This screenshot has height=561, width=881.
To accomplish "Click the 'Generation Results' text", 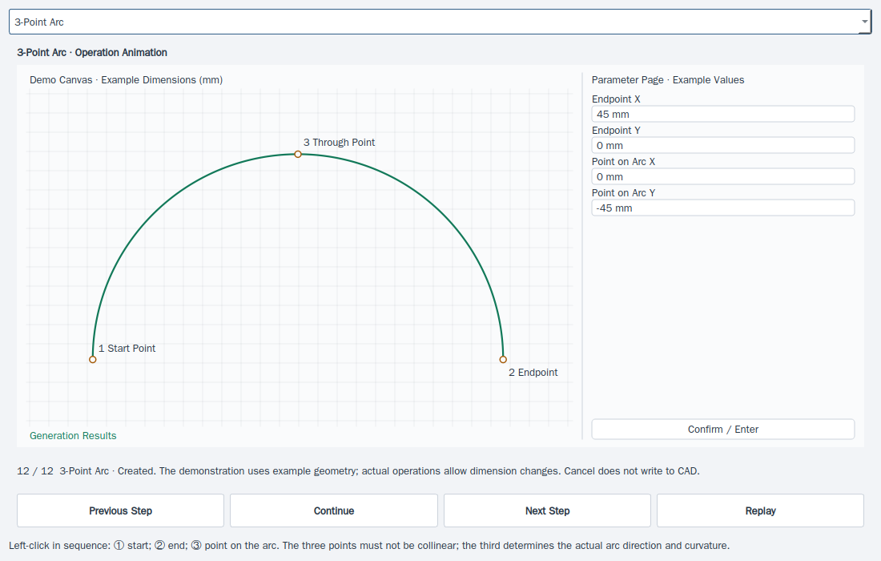I will (73, 436).
